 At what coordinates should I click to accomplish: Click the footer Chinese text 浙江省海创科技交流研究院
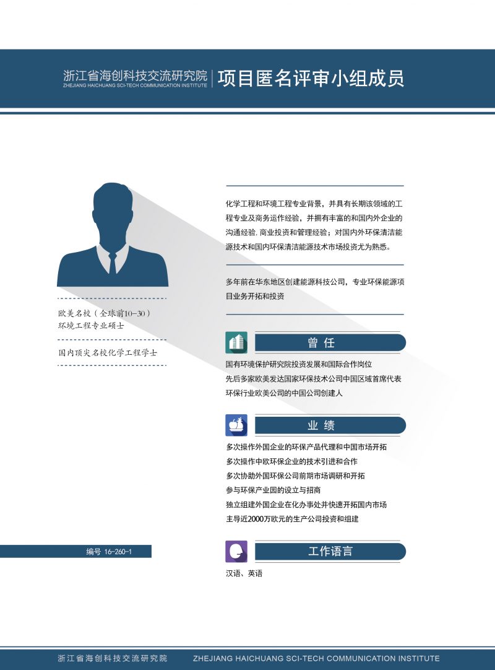tap(112, 658)
